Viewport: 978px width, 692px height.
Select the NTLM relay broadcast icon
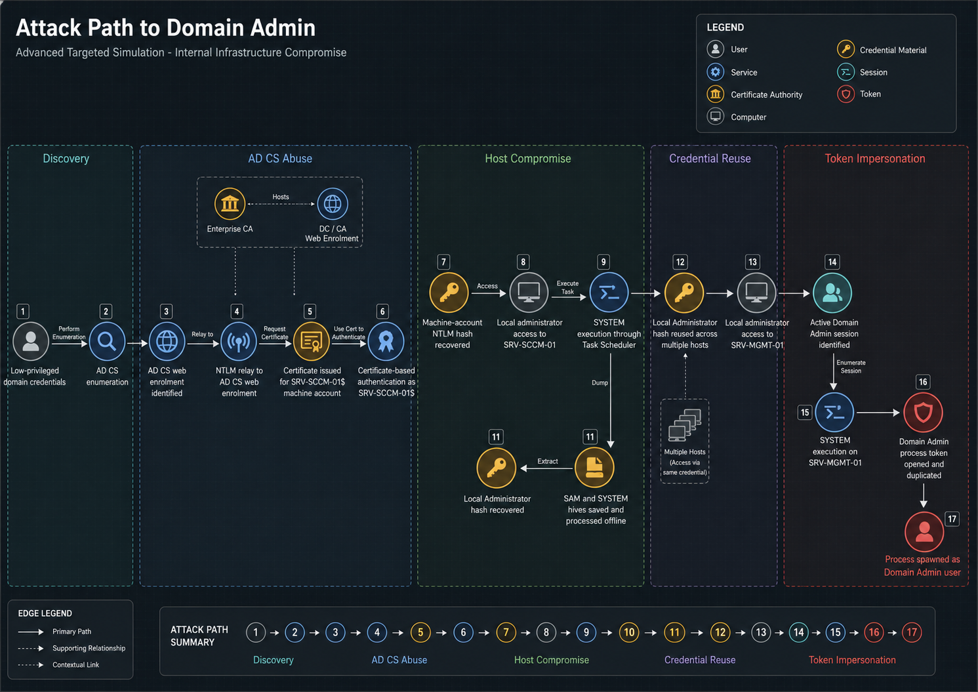point(239,341)
